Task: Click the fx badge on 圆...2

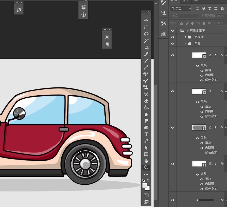Action: tap(222, 55)
